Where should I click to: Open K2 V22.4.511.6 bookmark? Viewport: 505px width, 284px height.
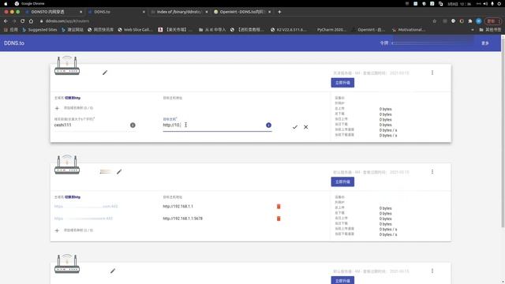289,30
